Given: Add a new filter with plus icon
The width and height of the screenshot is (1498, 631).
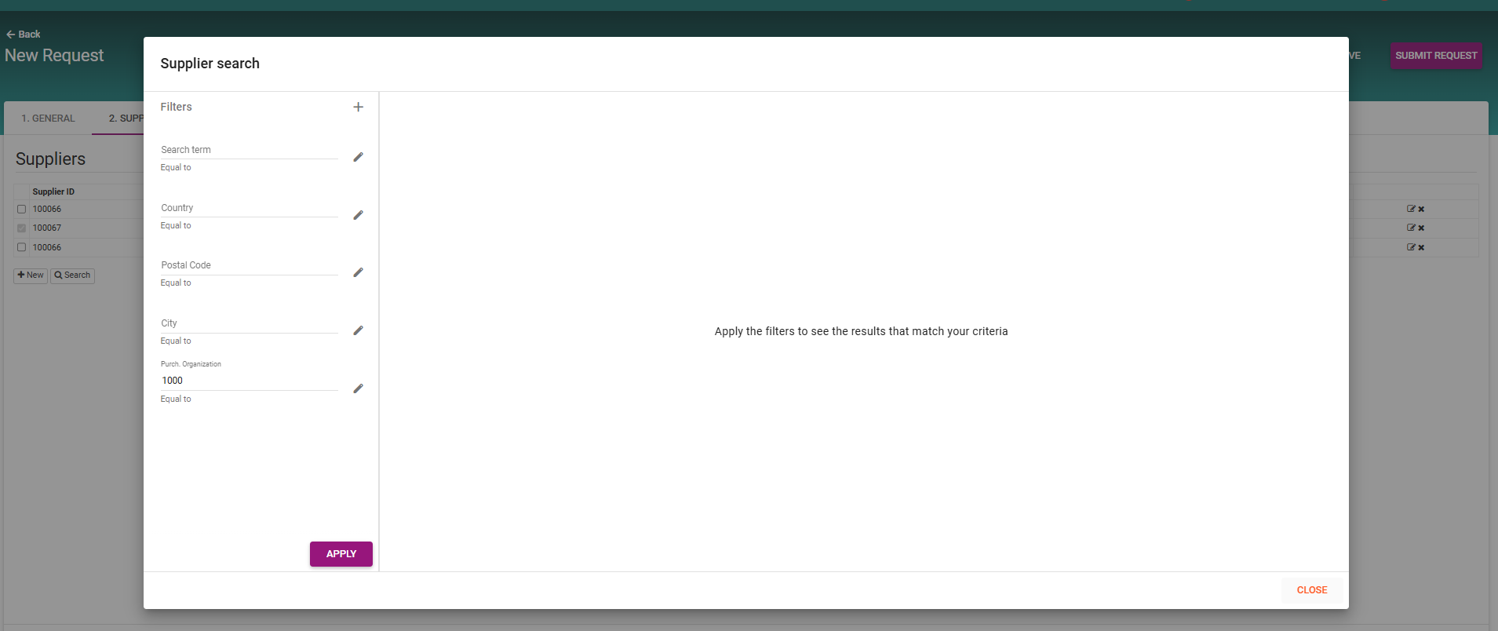Looking at the screenshot, I should tap(358, 107).
